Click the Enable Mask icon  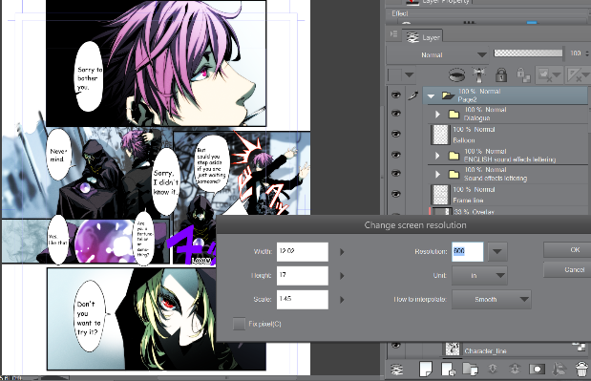(x=545, y=75)
